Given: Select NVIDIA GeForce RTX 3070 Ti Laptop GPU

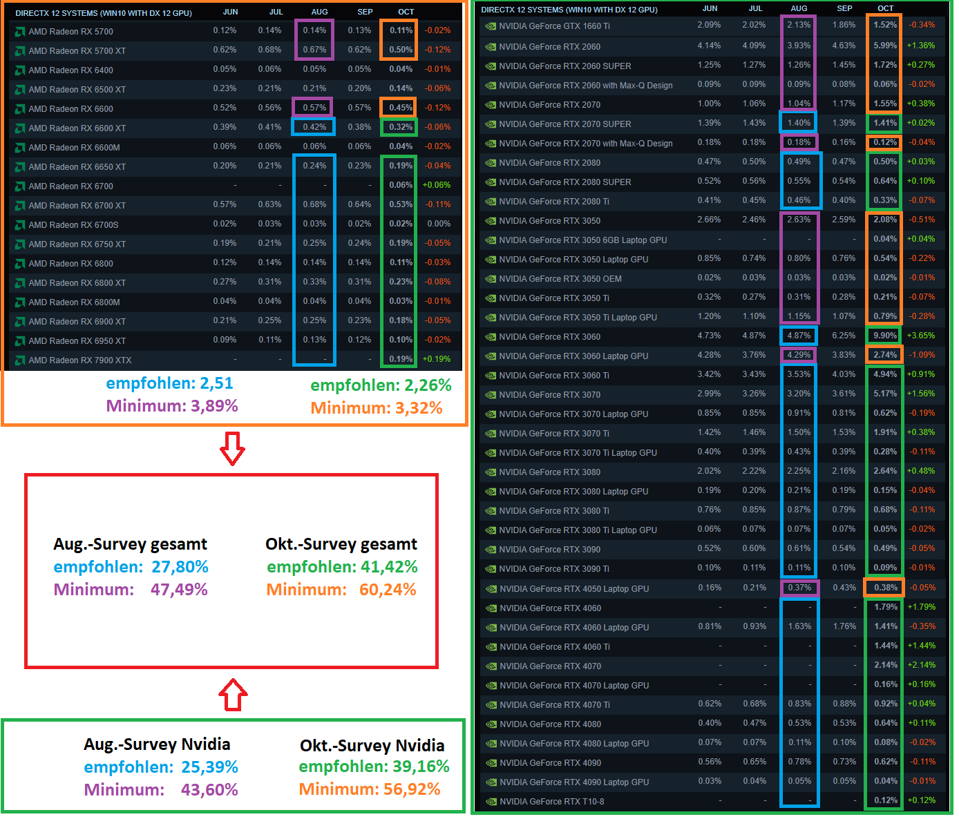Looking at the screenshot, I should click(578, 453).
